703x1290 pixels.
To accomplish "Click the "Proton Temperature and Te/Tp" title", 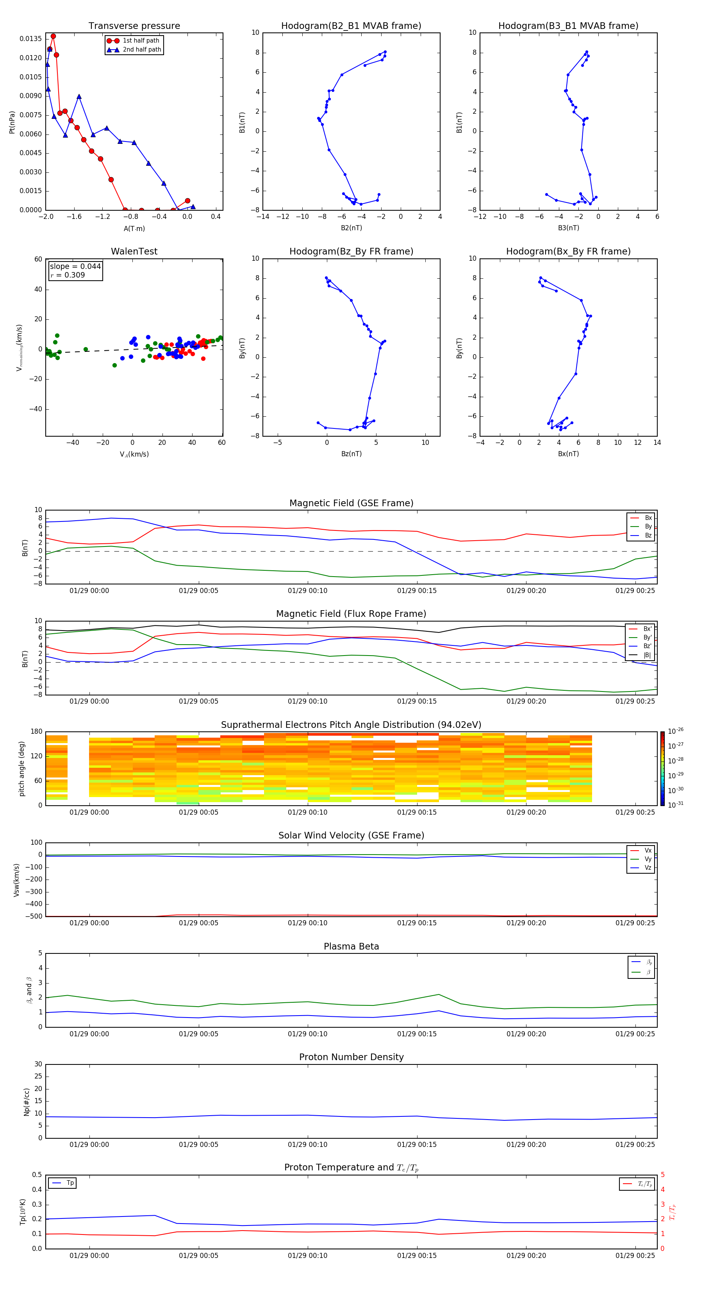I will pyautogui.click(x=351, y=1167).
